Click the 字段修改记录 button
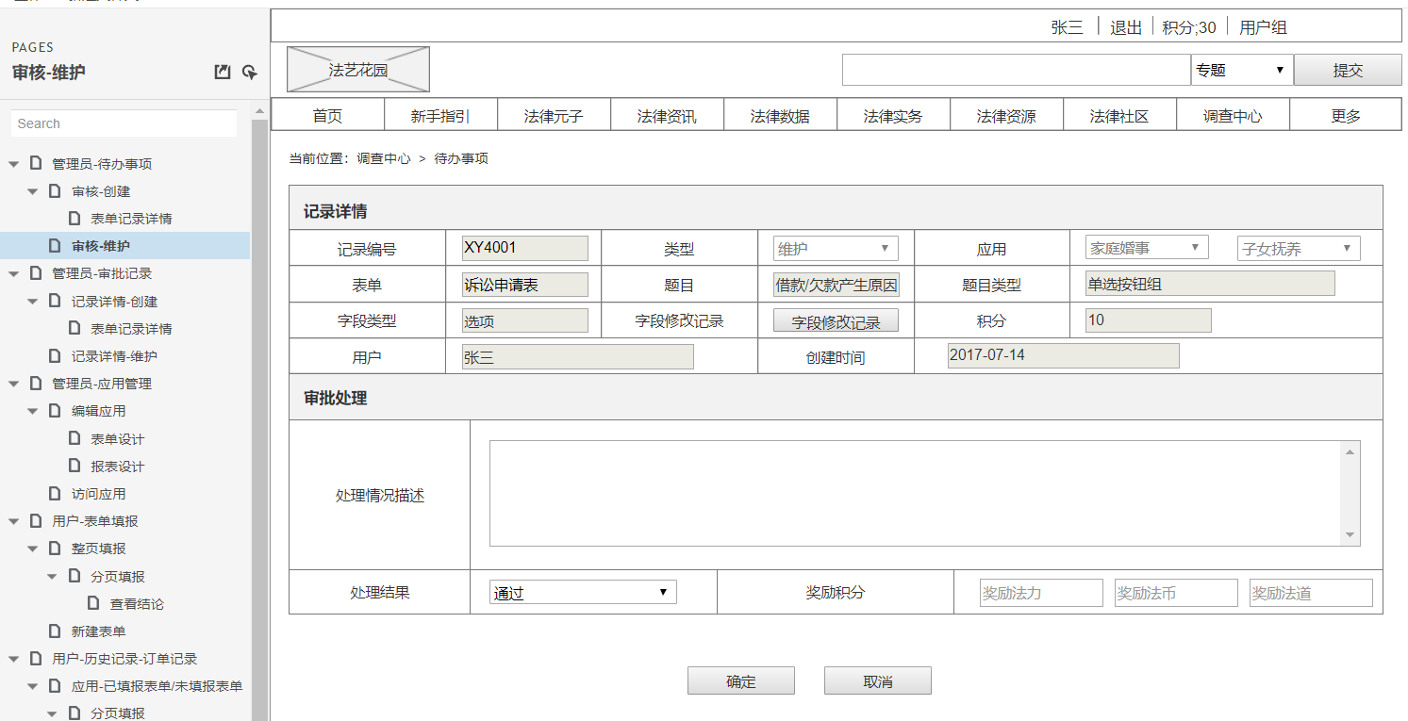The width and height of the screenshot is (1408, 721). [836, 320]
